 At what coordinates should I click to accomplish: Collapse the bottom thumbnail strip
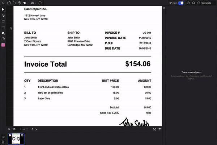click(x=9, y=129)
